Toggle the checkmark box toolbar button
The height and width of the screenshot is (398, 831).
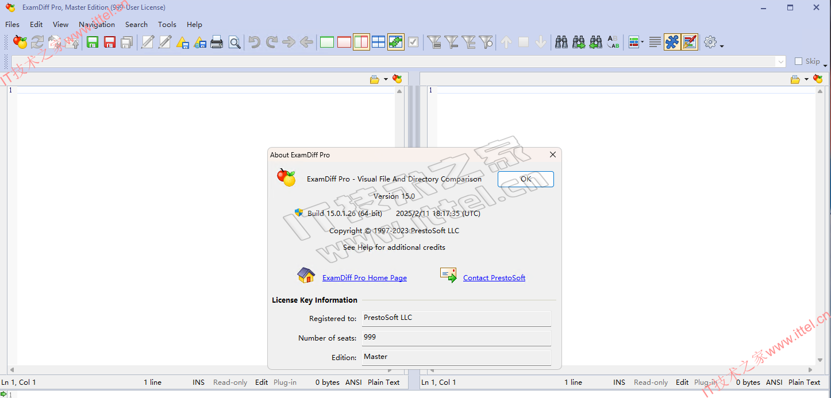pyautogui.click(x=413, y=42)
